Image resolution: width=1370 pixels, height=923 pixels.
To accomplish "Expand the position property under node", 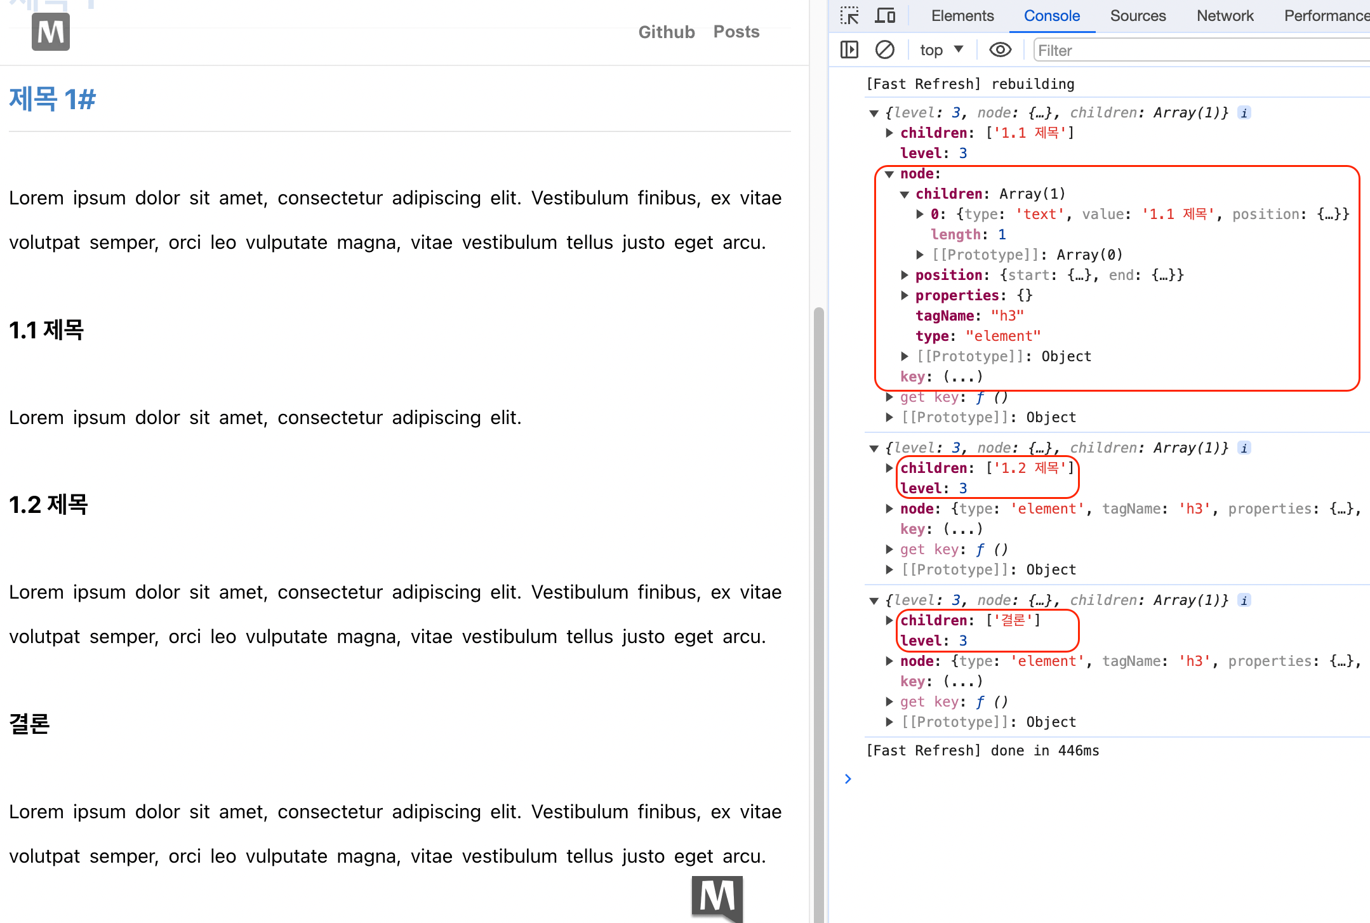I will 905,276.
